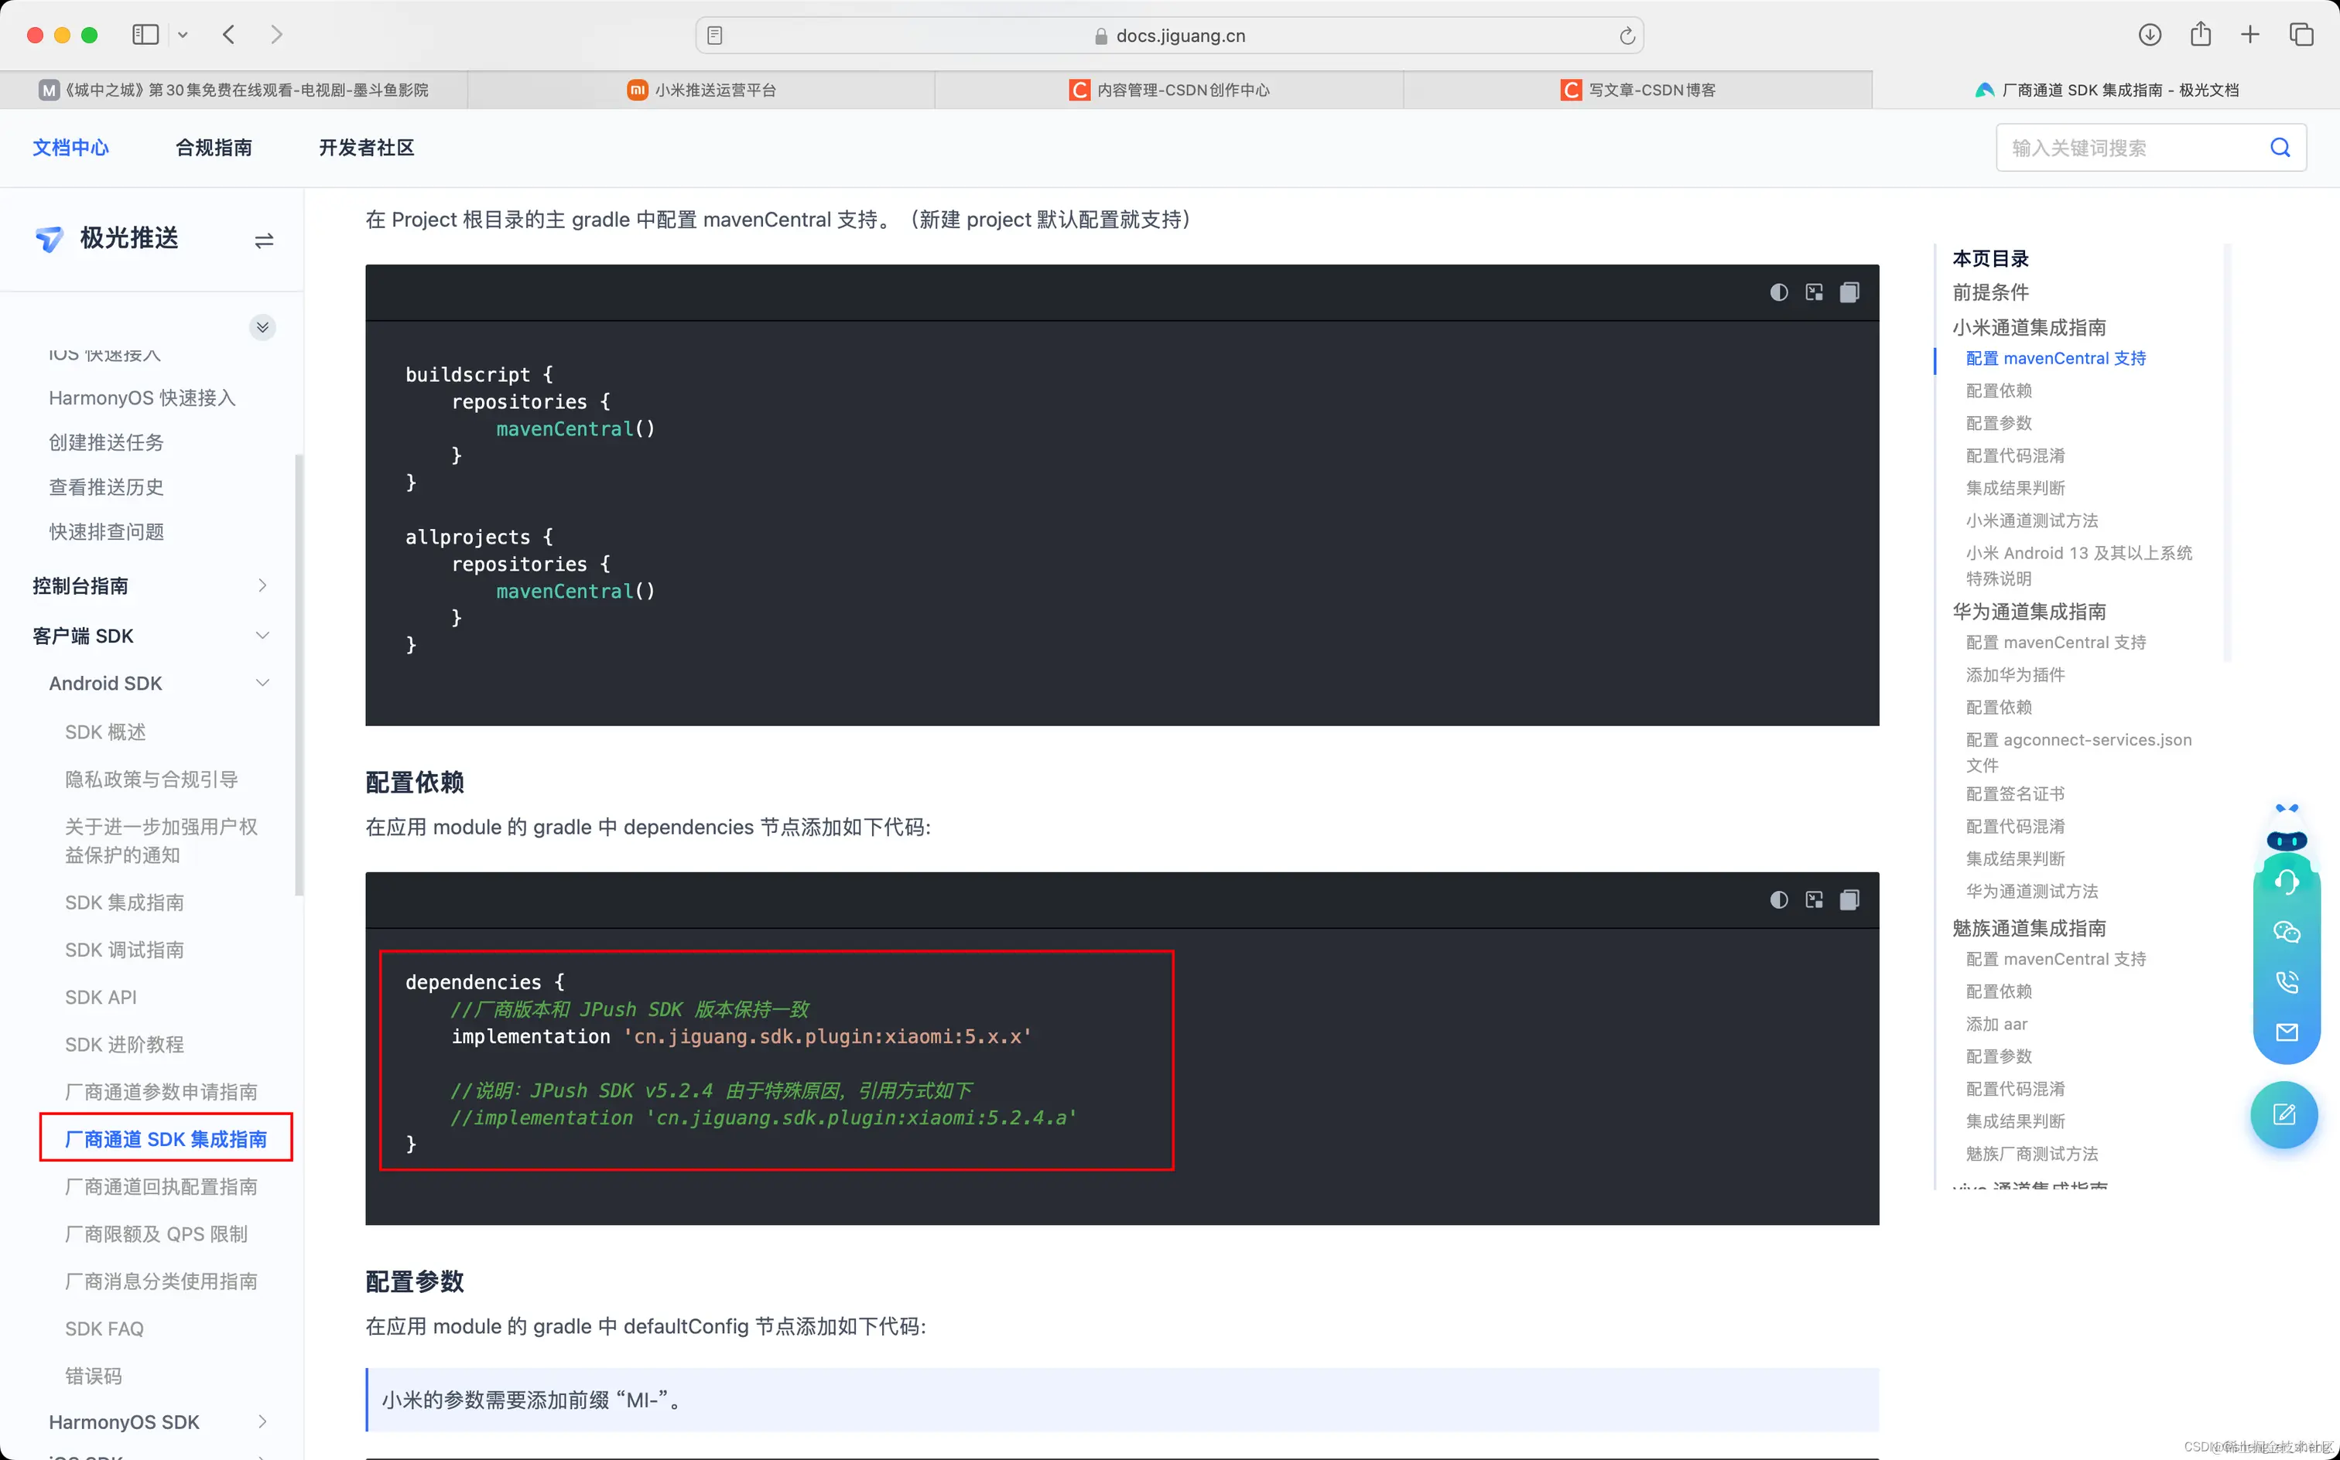Open the 合规指南 menu item
Image resolution: width=2340 pixels, height=1460 pixels.
coord(214,148)
